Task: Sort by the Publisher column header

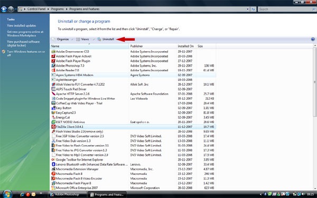Action: [153, 46]
